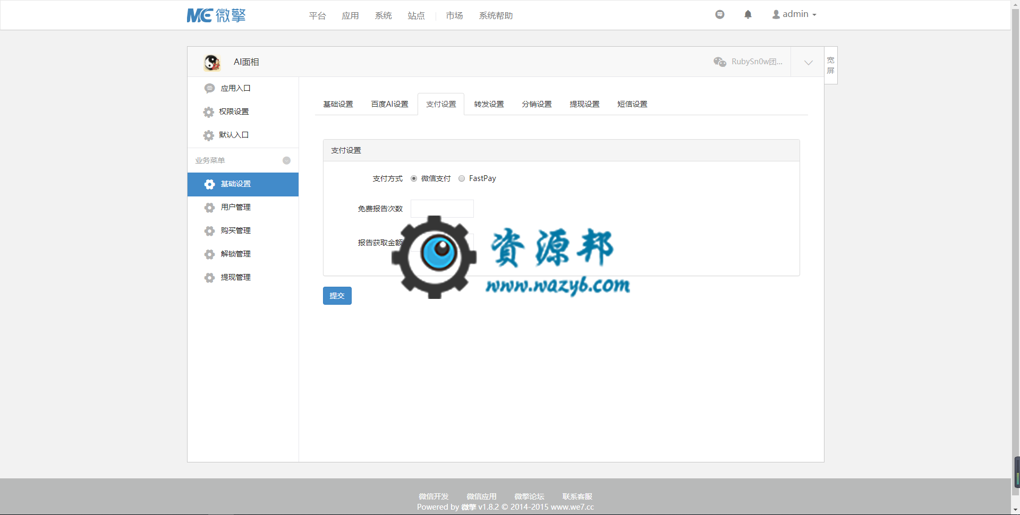The image size is (1020, 515).
Task: Open the 站点 top menu
Action: tap(416, 16)
